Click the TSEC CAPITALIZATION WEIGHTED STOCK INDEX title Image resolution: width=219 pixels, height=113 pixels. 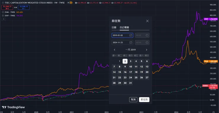click(35, 3)
